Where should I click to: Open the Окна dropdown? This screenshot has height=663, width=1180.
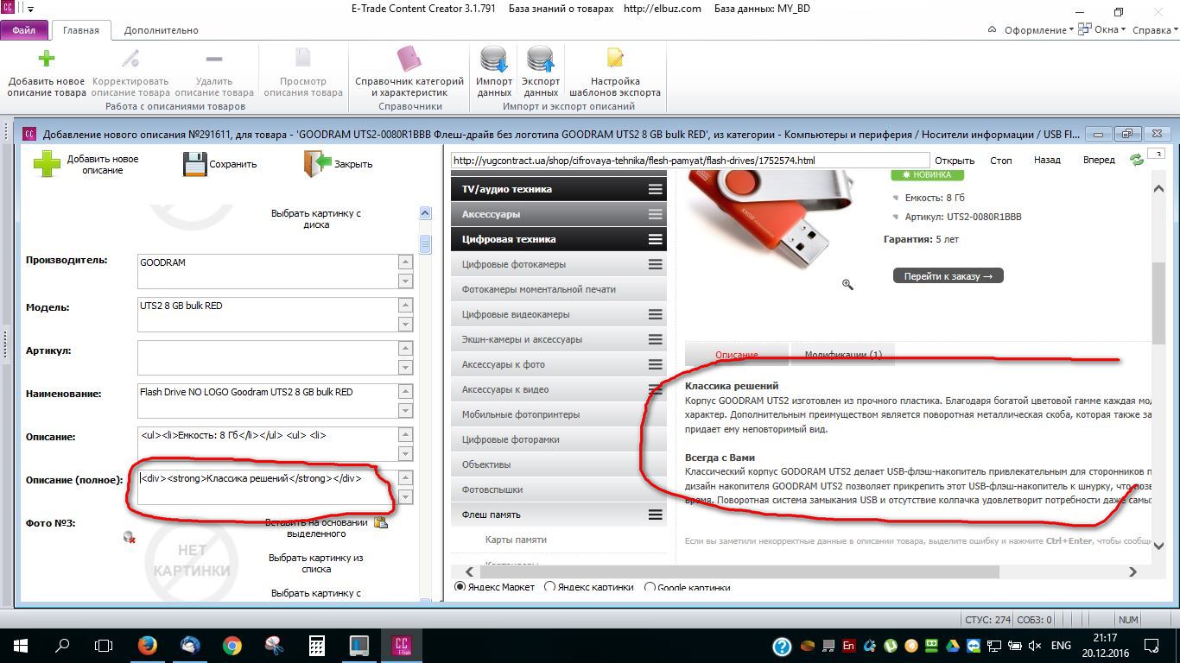pos(1104,30)
